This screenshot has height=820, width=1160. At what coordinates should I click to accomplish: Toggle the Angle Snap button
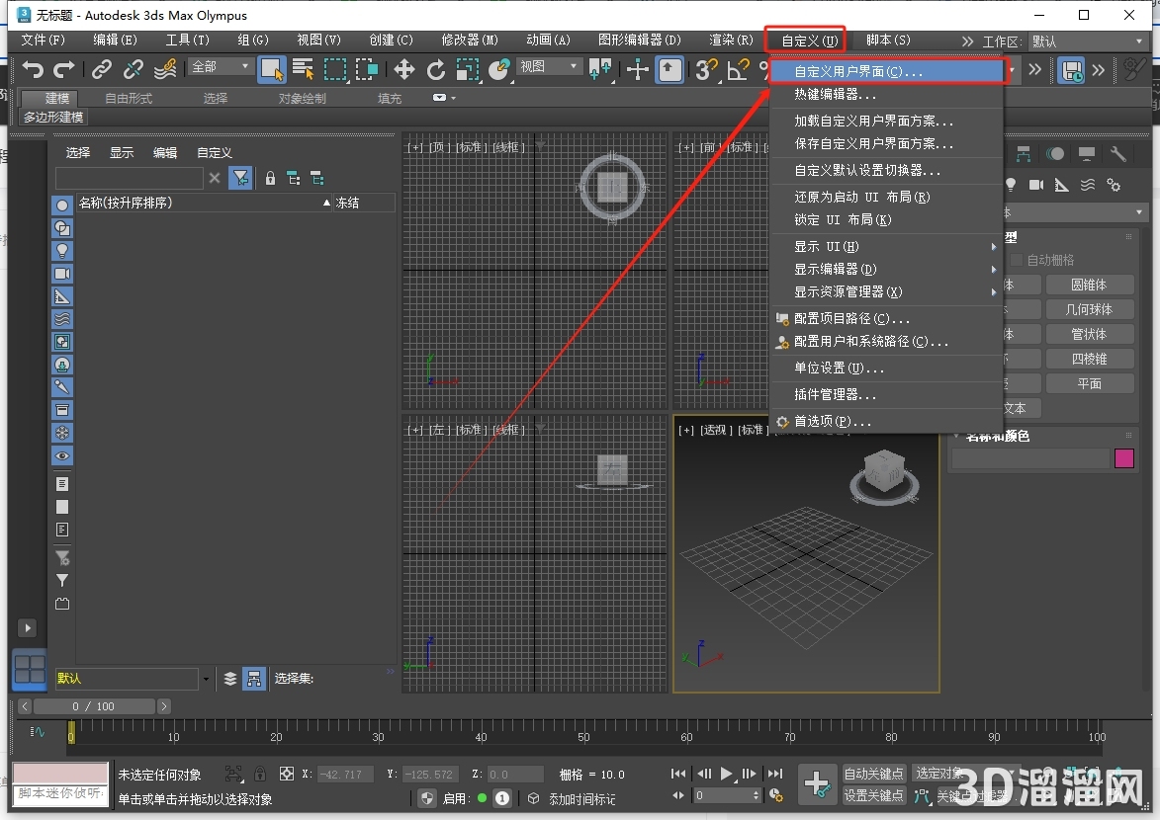click(x=739, y=69)
